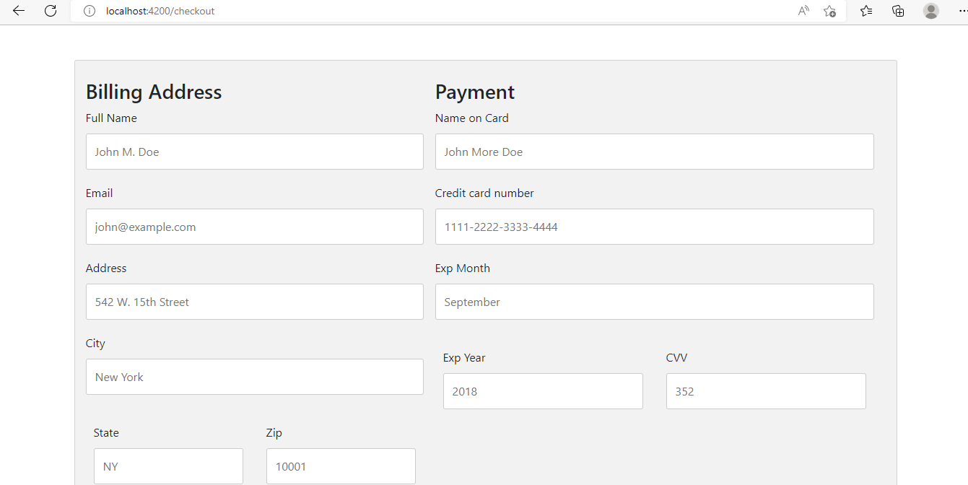This screenshot has width=968, height=485.
Task: Click the State field showing NY
Action: [x=168, y=466]
